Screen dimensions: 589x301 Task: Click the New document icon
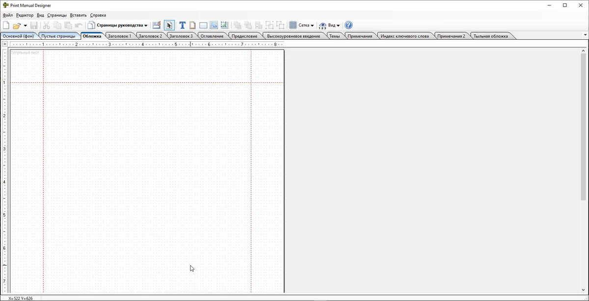pos(6,25)
